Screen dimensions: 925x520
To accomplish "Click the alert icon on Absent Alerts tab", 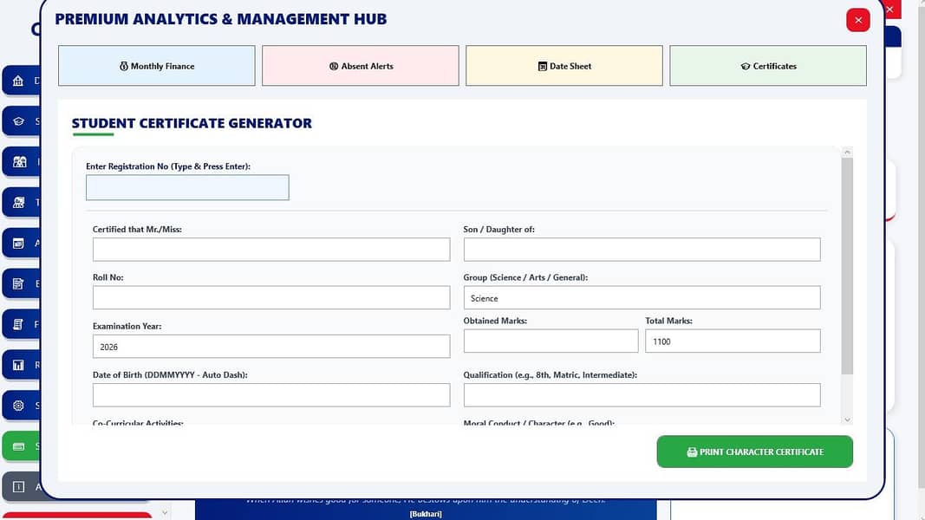I will [x=334, y=66].
